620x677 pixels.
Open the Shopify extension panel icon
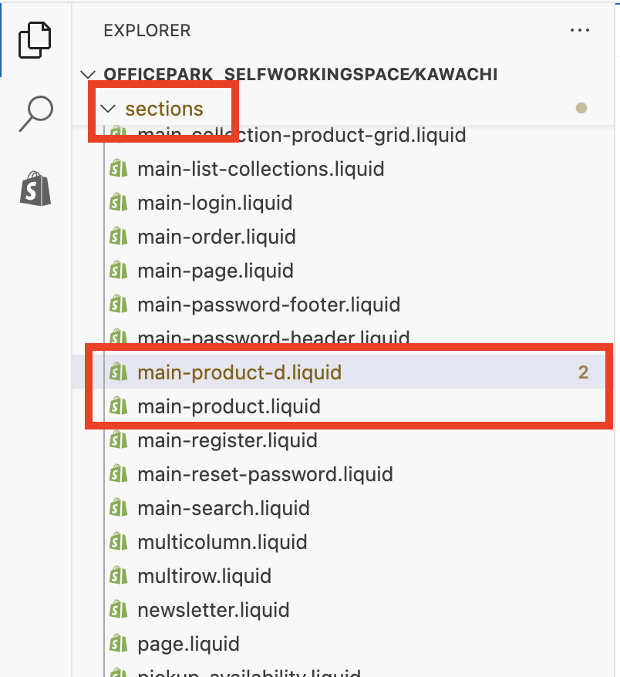35,187
